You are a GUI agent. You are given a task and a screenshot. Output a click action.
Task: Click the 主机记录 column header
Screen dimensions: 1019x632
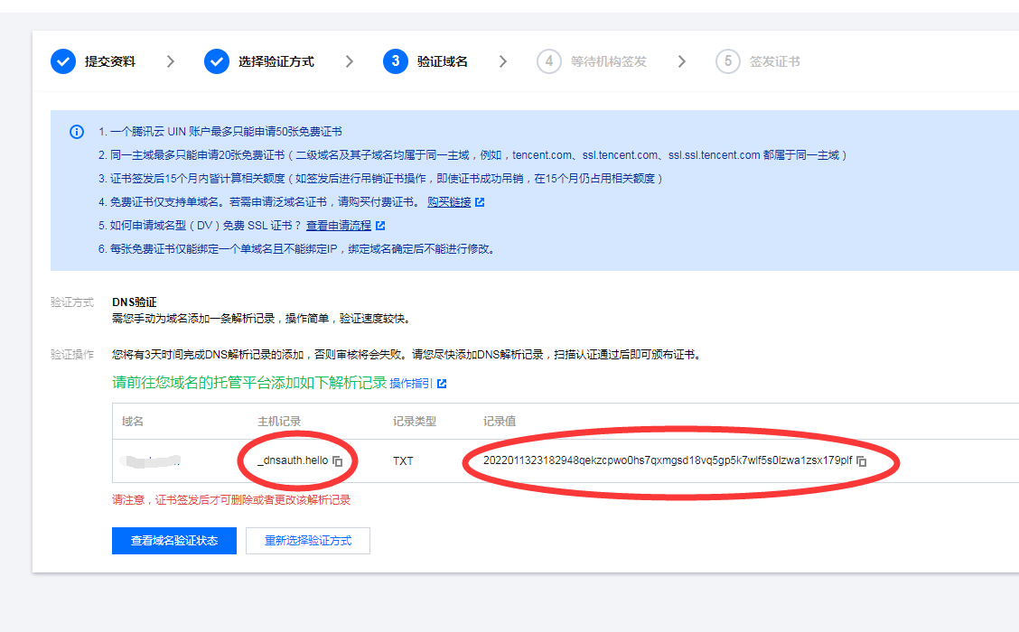tap(279, 422)
